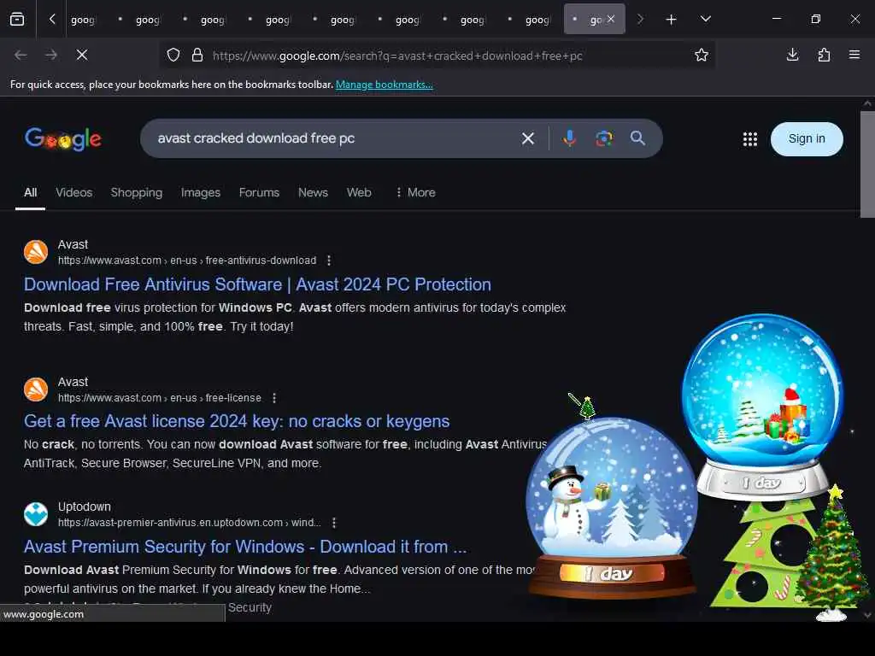This screenshot has height=656, width=875.
Task: Click the Uptodown favicon
Action: pos(36,514)
